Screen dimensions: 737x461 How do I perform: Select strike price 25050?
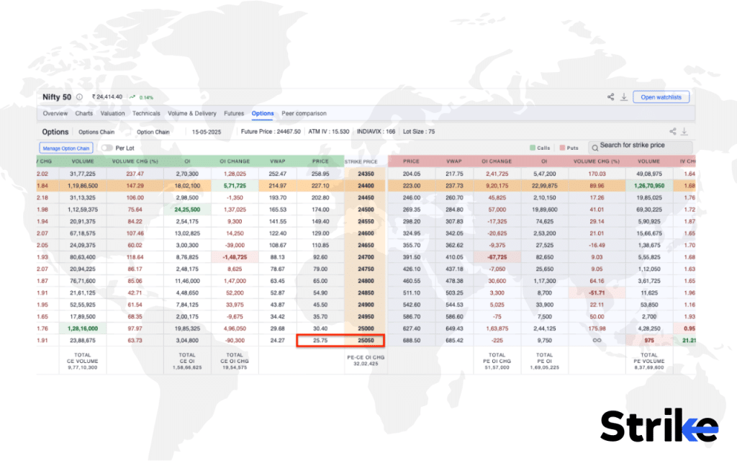[x=366, y=341]
